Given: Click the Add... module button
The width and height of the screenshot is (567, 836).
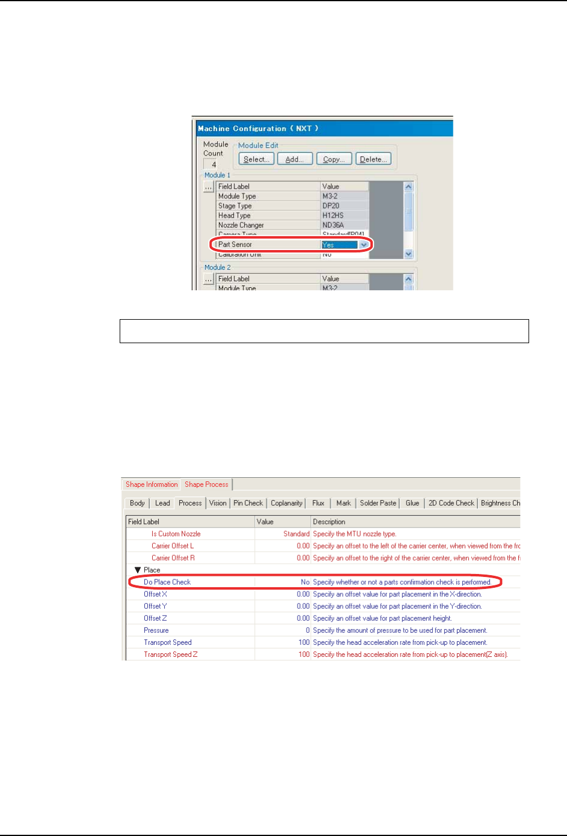Looking at the screenshot, I should click(x=295, y=159).
